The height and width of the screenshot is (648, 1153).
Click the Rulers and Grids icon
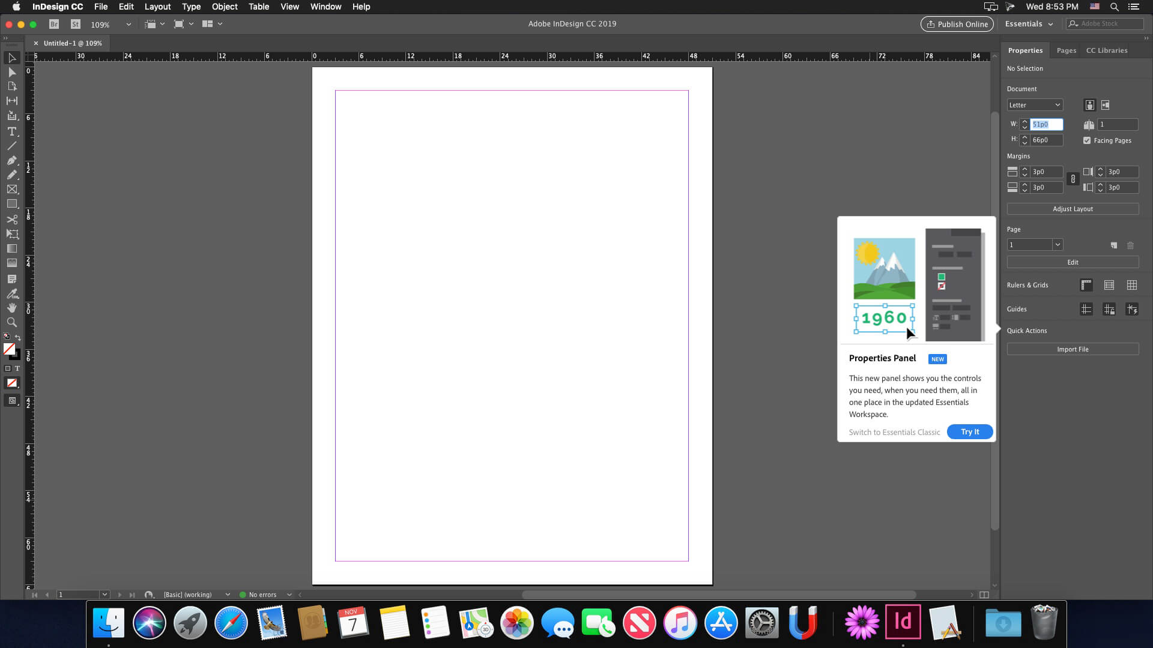pyautogui.click(x=1086, y=284)
